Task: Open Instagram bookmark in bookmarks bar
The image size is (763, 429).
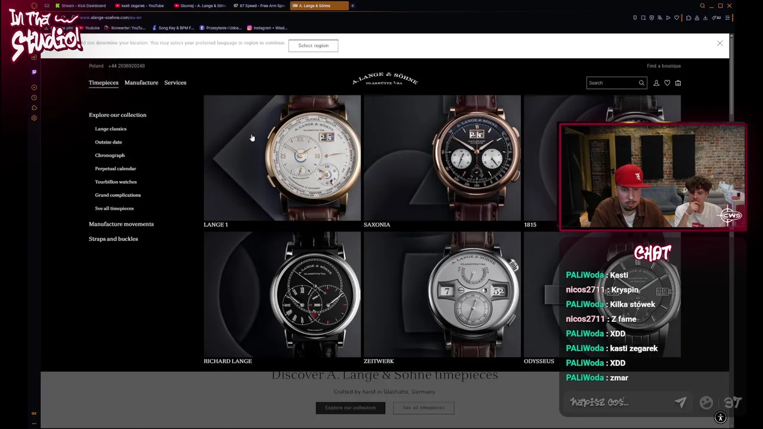Action: click(x=267, y=28)
